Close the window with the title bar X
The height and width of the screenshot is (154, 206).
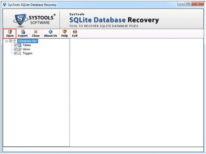pos(198,4)
